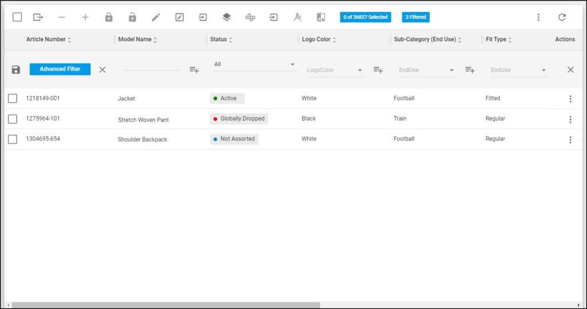Click sort arrows on Article Number column
Image resolution: width=587 pixels, height=309 pixels.
[69, 39]
